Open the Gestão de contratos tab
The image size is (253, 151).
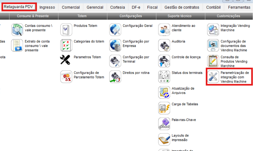pos(182,7)
